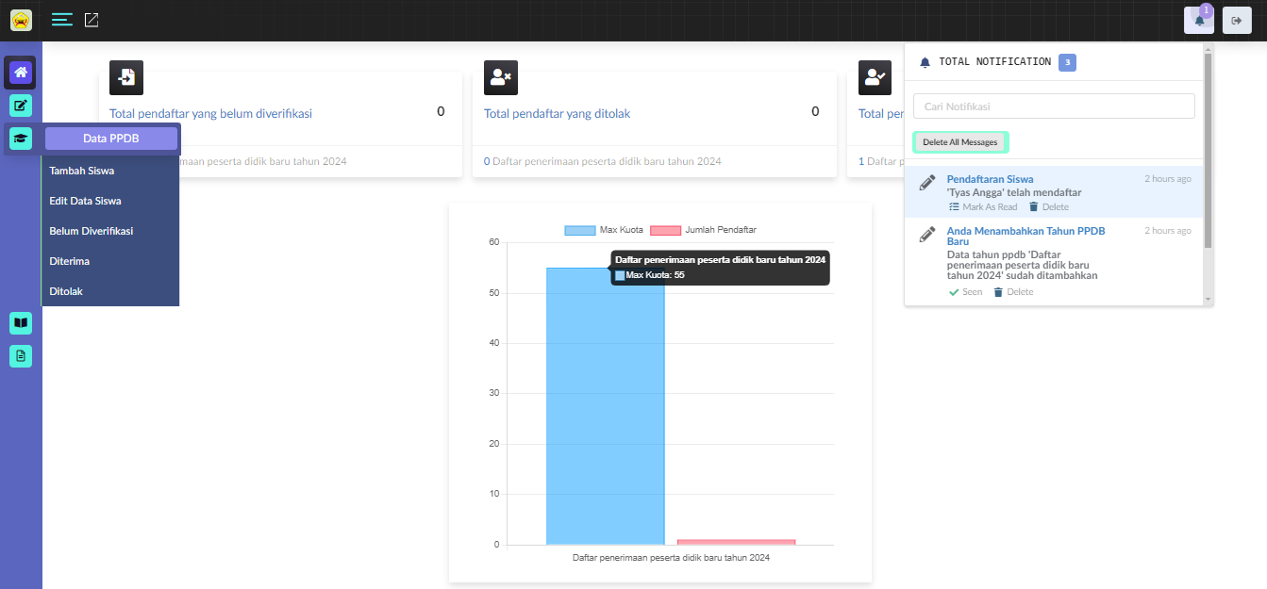
Task: Select Tambah Siswa menu item
Action: click(82, 171)
